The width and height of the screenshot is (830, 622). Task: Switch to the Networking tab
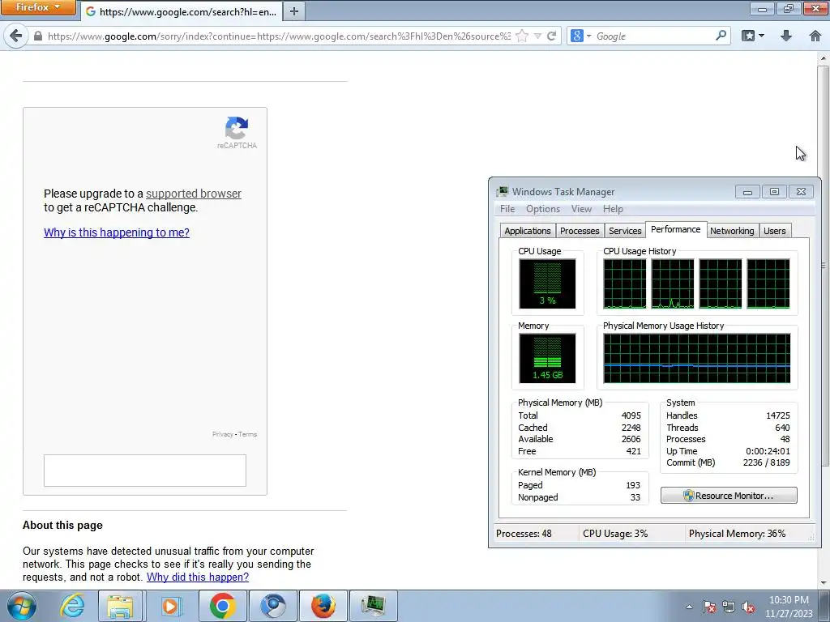(732, 231)
